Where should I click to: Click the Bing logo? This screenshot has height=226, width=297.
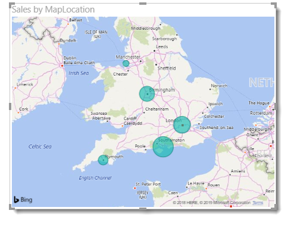[x=23, y=200]
